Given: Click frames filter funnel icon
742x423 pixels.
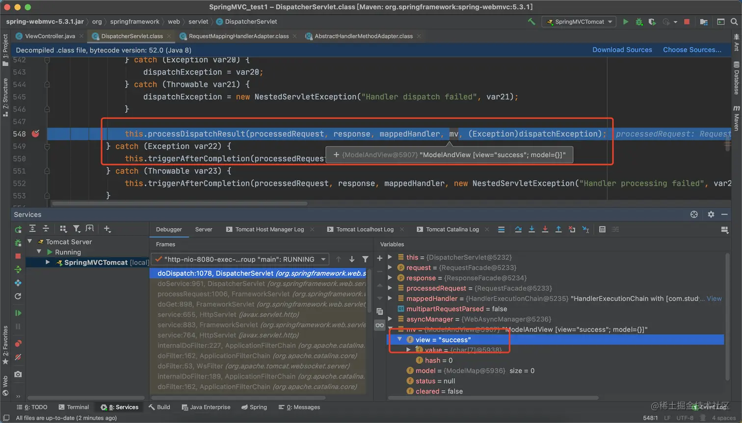Looking at the screenshot, I should point(365,259).
